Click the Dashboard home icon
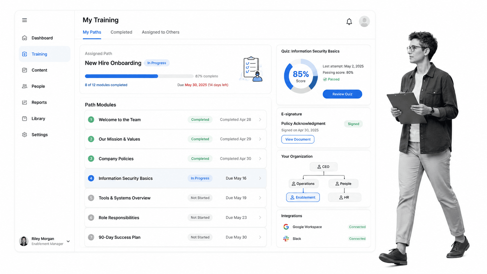Image resolution: width=487 pixels, height=274 pixels. pyautogui.click(x=24, y=38)
